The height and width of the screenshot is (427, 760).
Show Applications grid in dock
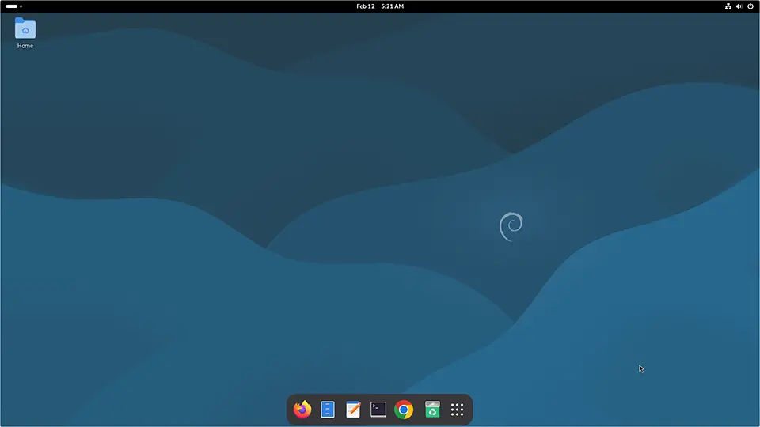[x=457, y=410]
